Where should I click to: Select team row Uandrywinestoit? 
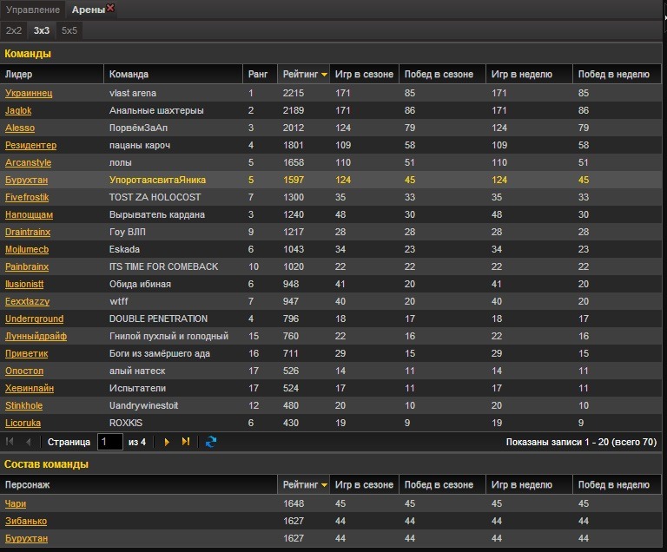click(x=331, y=405)
